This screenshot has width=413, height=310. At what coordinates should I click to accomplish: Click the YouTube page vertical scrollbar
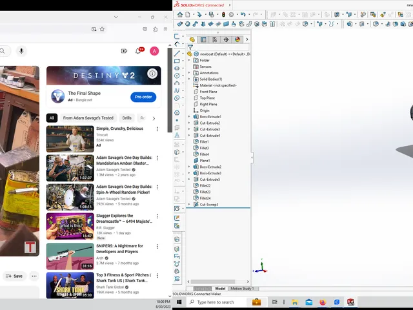click(x=170, y=90)
